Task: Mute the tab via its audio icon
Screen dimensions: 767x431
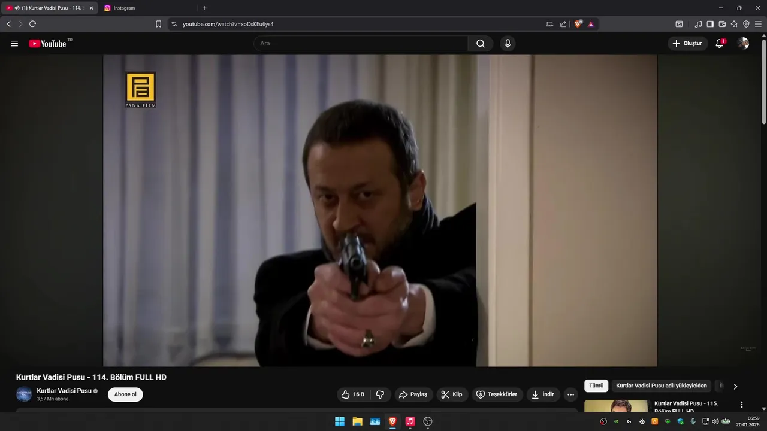Action: pyautogui.click(x=17, y=8)
